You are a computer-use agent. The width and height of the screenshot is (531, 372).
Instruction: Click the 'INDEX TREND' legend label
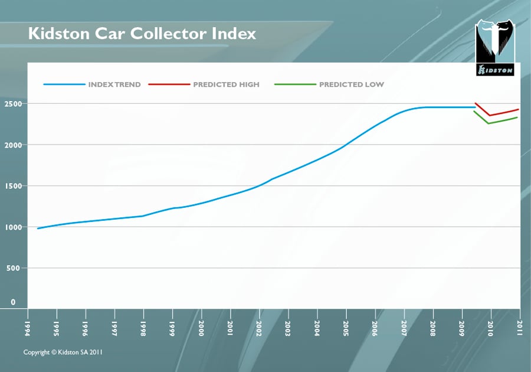(x=114, y=84)
